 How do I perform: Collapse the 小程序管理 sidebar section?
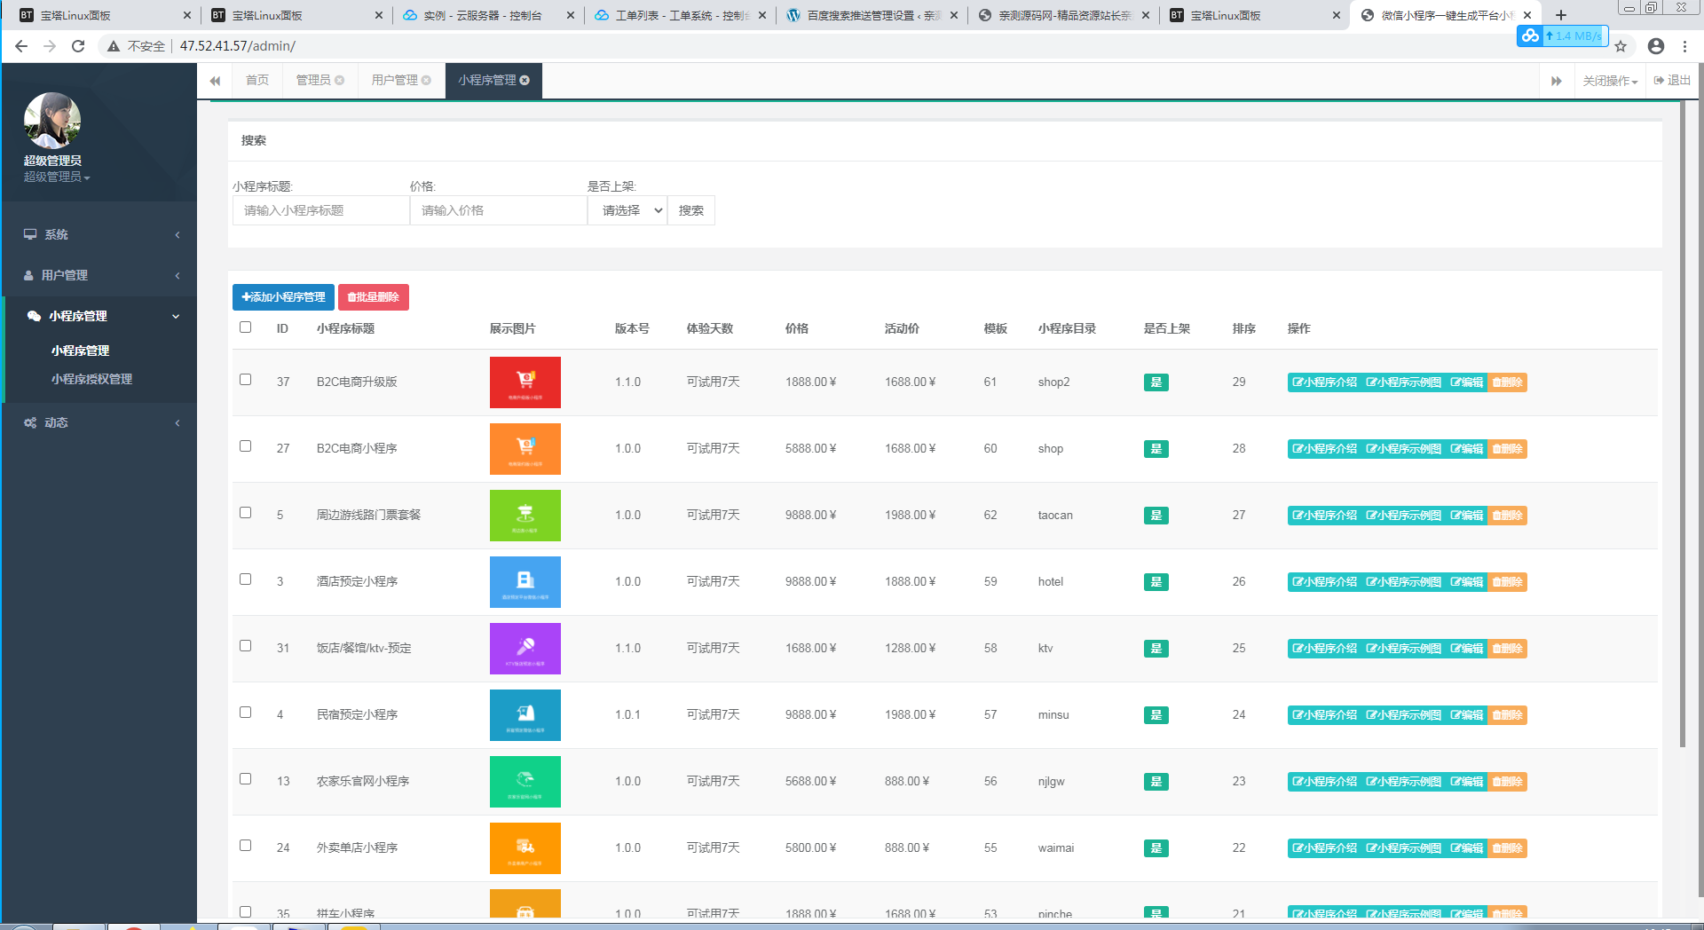(x=99, y=316)
